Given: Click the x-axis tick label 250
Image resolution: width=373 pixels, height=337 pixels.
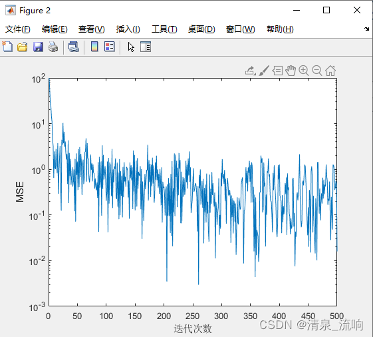Looking at the screenshot, I should (192, 316).
